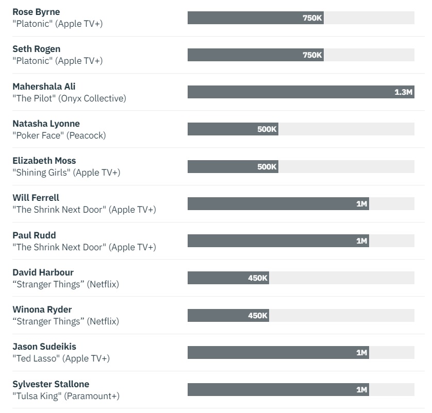
Task: Click the Winona Ryder name label
Action: (42, 309)
